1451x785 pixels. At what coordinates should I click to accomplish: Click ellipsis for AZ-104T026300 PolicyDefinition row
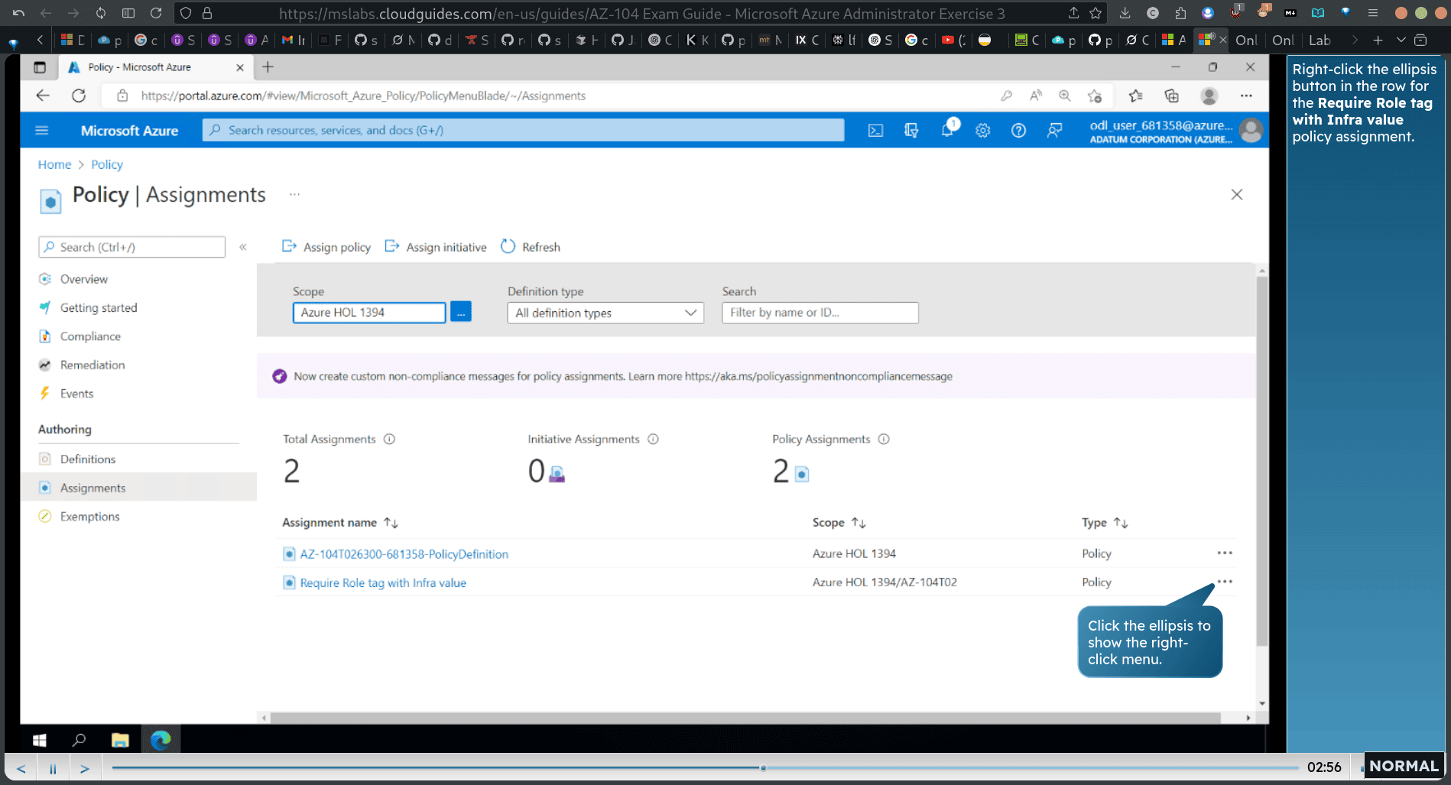1225,553
